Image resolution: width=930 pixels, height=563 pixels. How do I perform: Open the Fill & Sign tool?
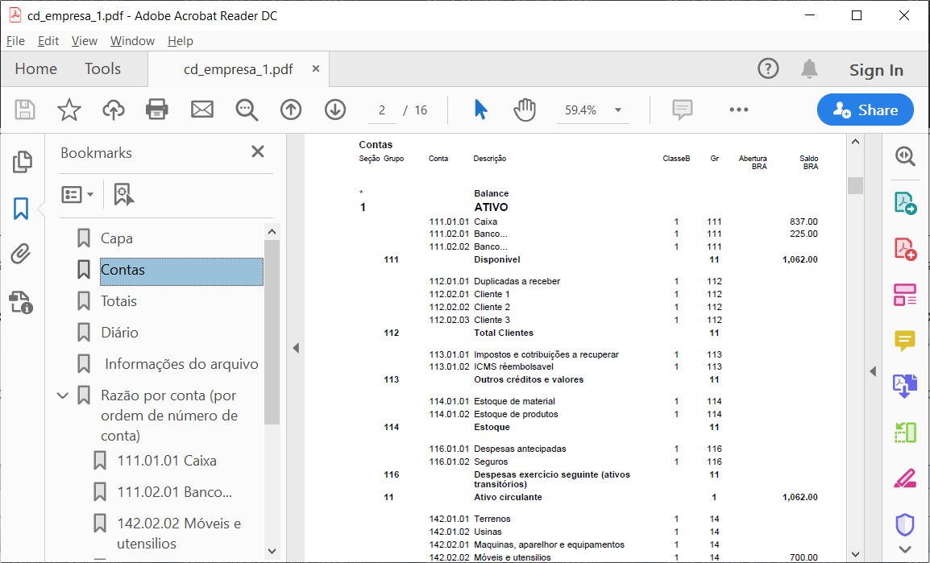coord(905,478)
